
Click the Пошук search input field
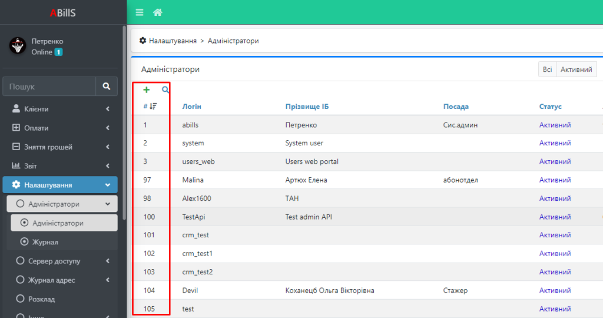tap(49, 87)
